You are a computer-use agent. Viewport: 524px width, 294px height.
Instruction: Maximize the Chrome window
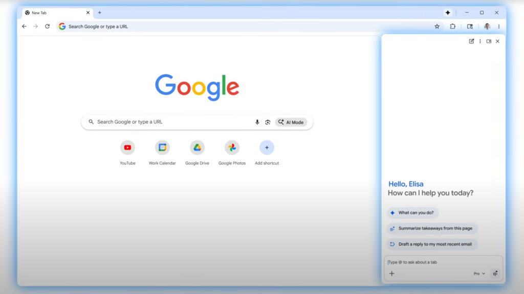482,13
